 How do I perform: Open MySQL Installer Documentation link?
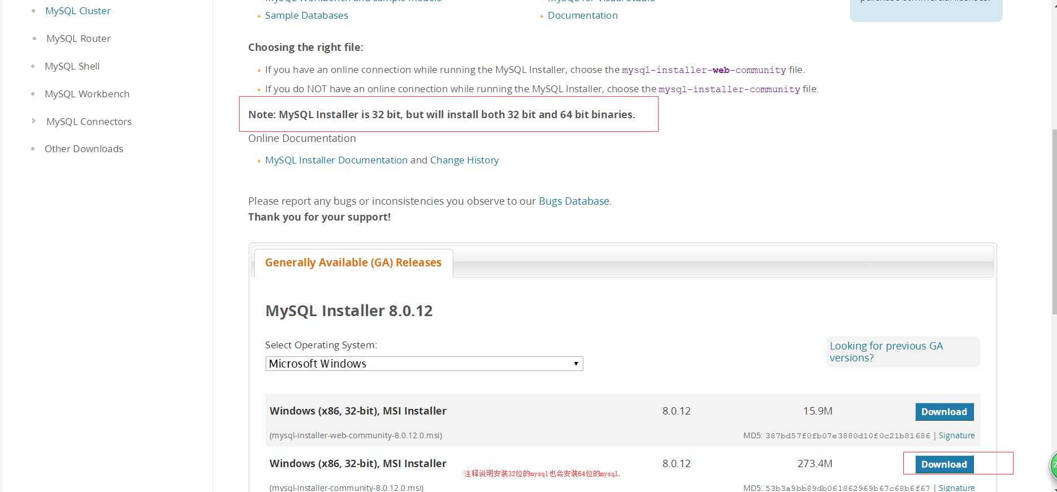click(x=336, y=160)
